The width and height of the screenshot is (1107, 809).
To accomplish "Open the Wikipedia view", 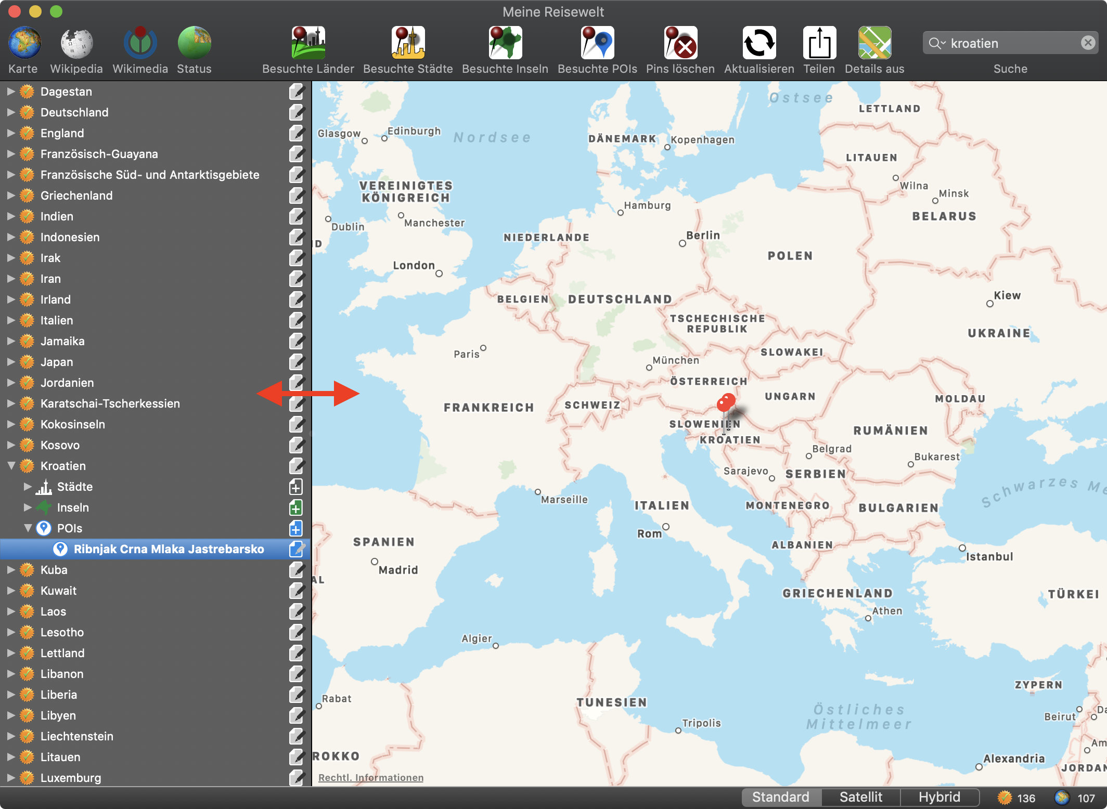I will pos(76,43).
